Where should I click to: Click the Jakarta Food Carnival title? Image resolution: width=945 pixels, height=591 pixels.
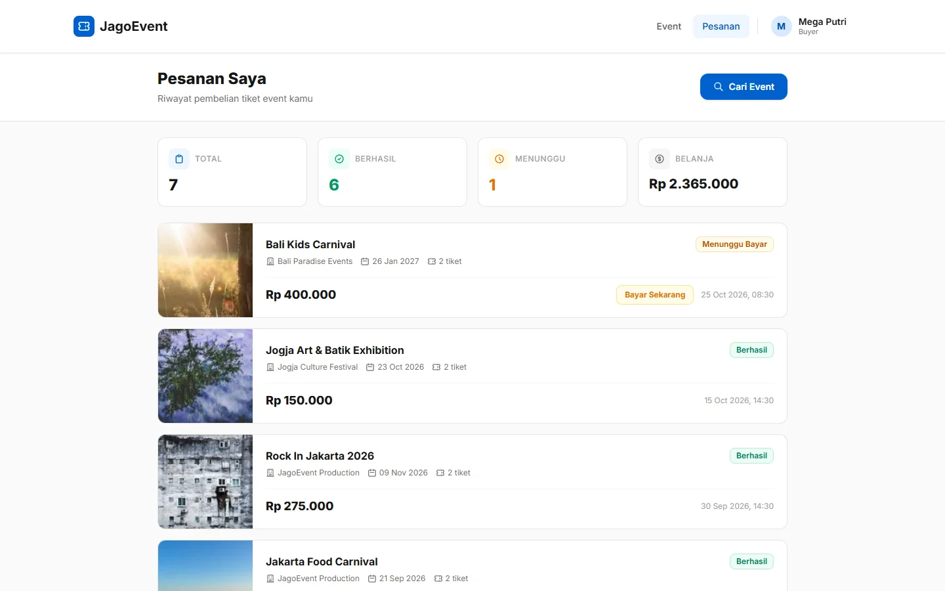click(322, 561)
